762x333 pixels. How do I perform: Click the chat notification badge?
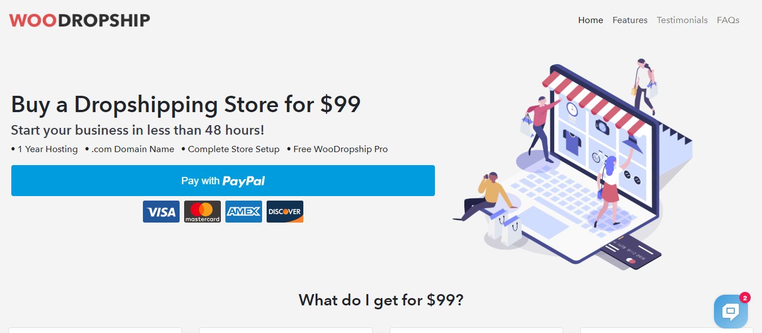pos(744,298)
